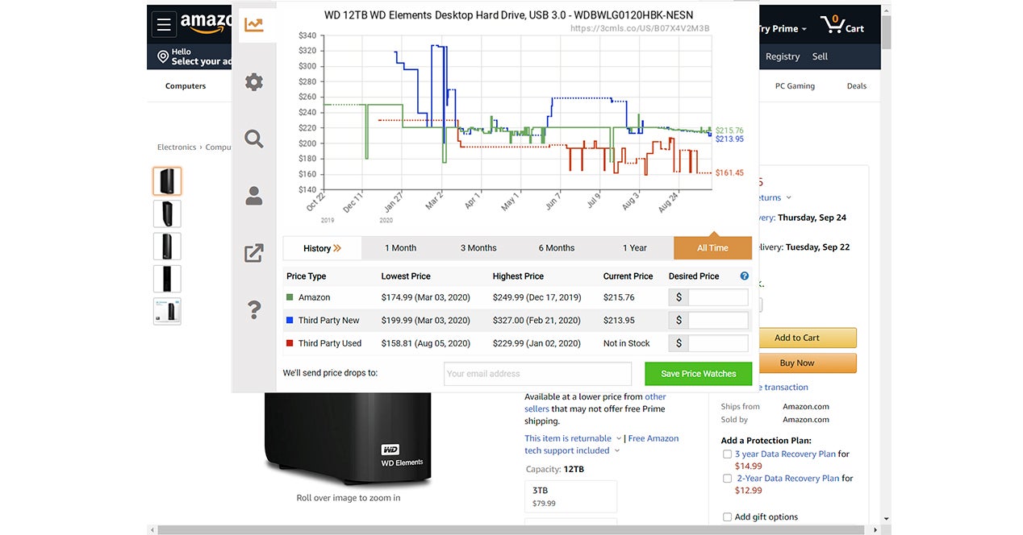
Task: Open the price history chart icon
Action: [x=253, y=25]
